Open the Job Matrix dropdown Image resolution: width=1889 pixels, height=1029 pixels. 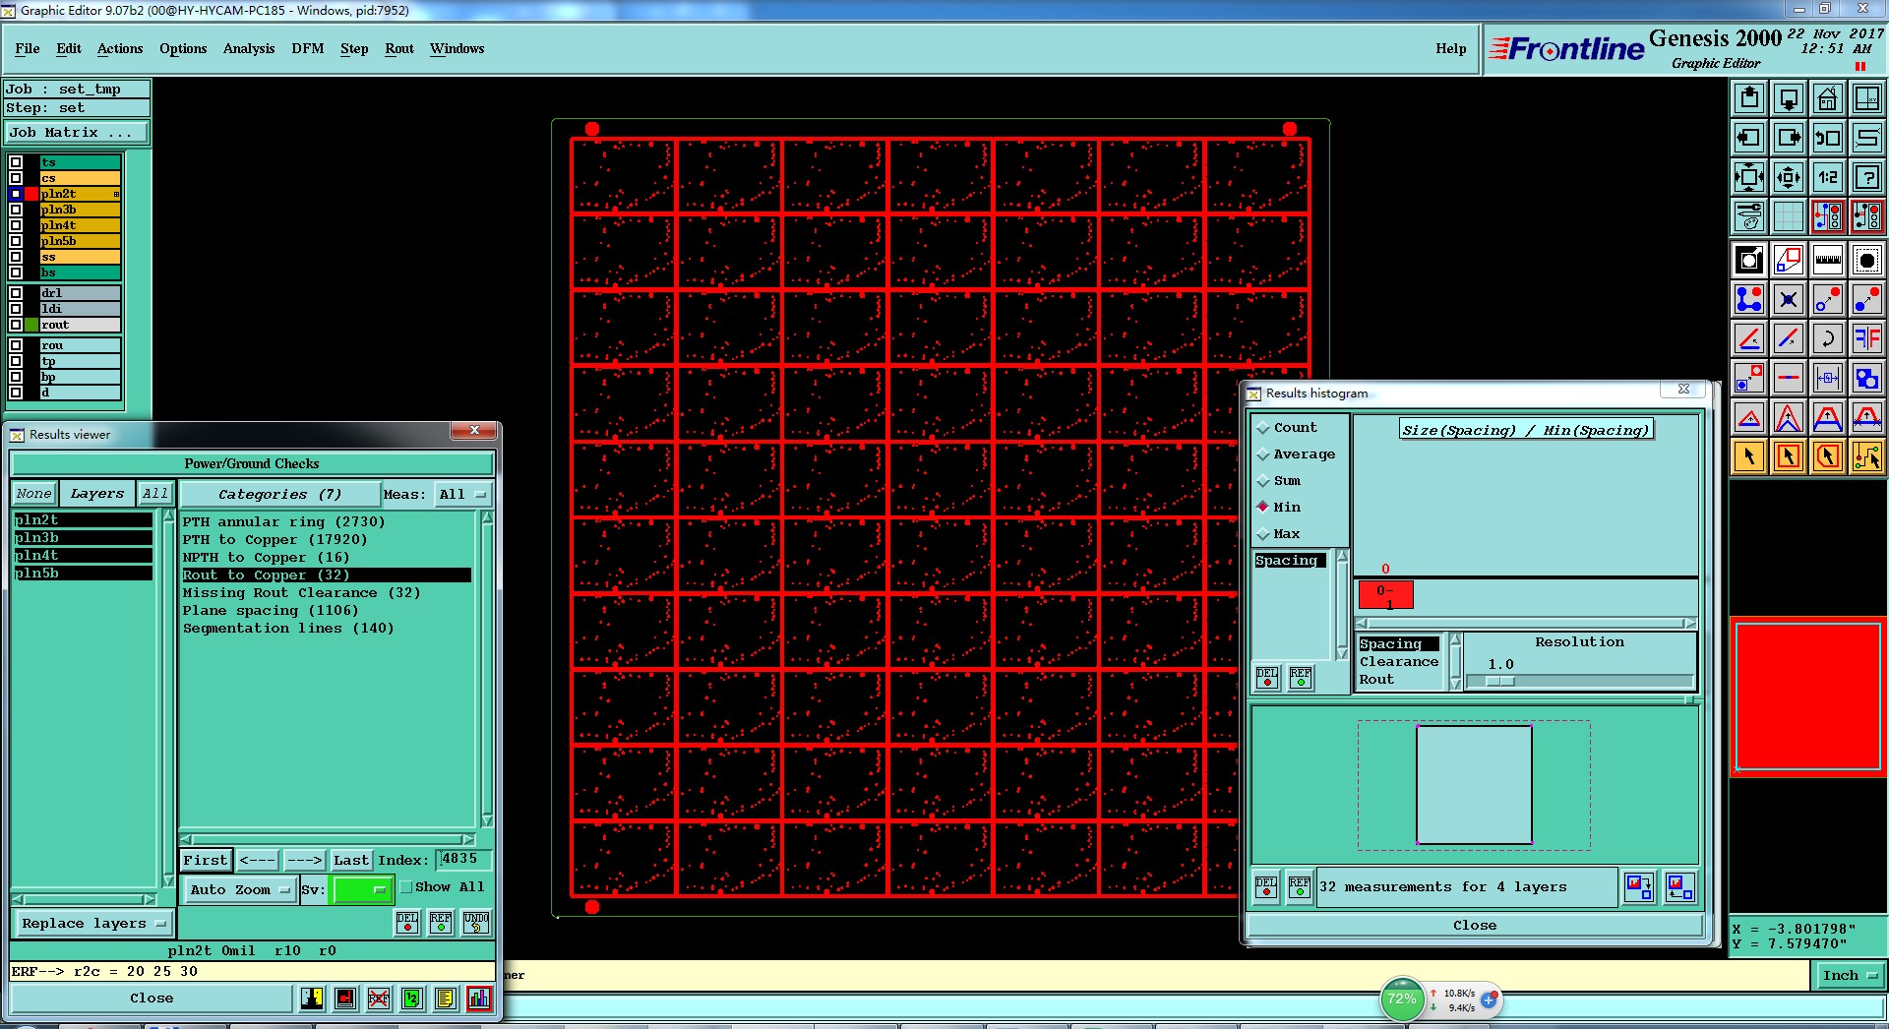point(77,133)
